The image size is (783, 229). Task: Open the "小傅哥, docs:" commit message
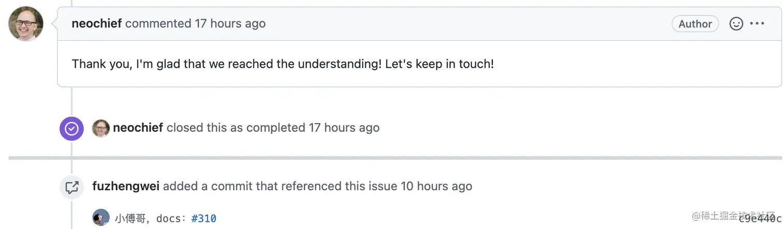pos(151,219)
